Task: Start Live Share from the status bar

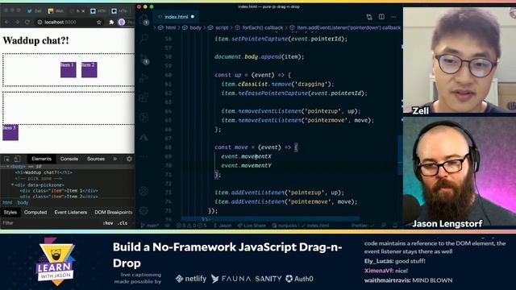Action: click(252, 226)
